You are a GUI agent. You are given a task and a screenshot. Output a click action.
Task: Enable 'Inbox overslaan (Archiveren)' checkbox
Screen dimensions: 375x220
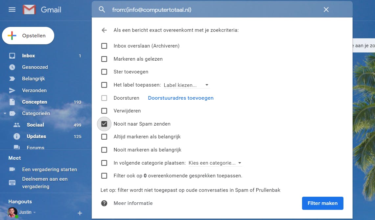[x=104, y=46]
